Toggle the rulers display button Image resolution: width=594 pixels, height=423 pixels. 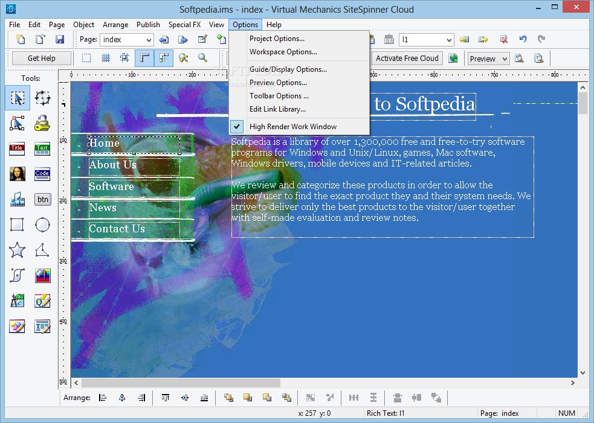(x=144, y=58)
